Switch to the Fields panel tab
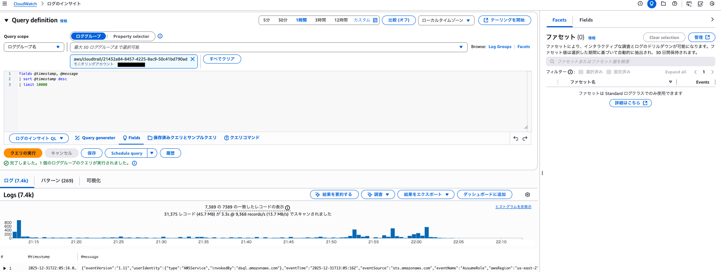 click(586, 20)
